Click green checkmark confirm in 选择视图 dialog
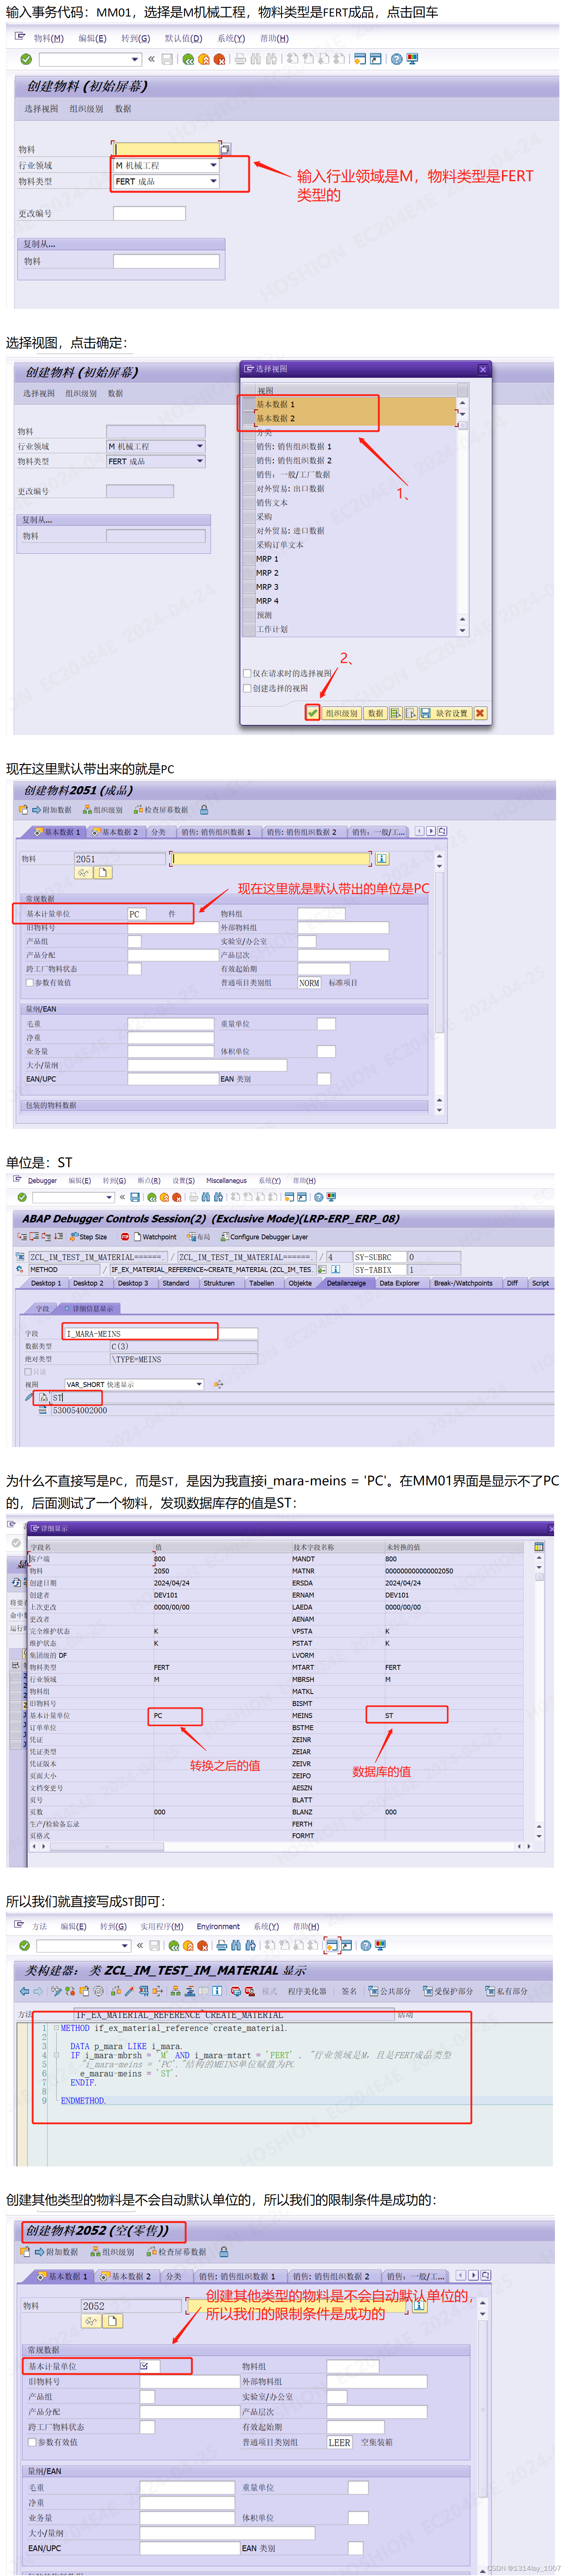The image size is (567, 2576). [313, 713]
